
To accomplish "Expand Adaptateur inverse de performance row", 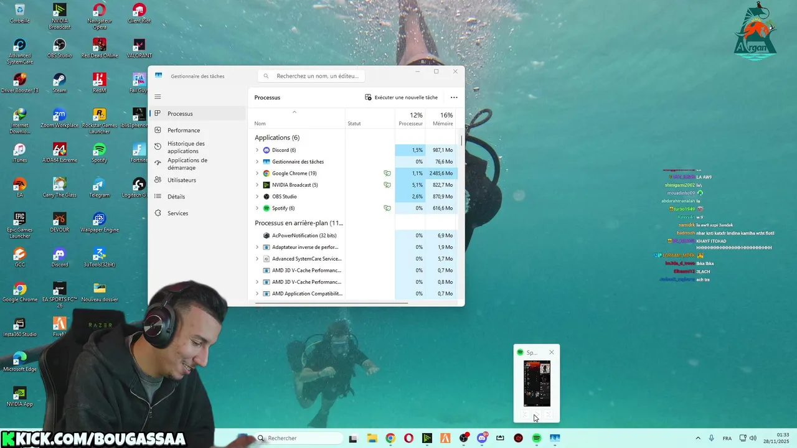I will click(257, 247).
